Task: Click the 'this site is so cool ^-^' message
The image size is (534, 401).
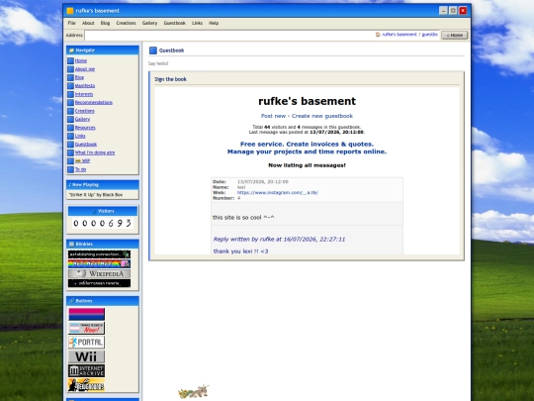Action: click(243, 218)
